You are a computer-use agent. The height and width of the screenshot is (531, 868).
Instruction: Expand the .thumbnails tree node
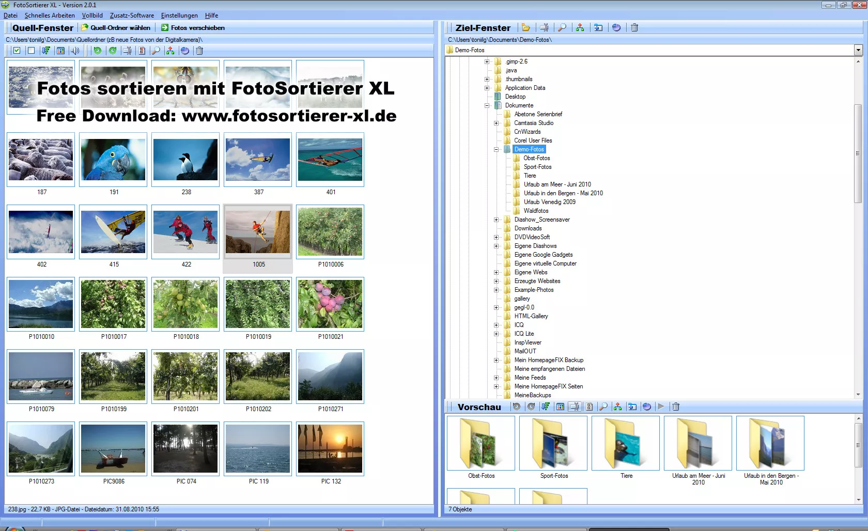tap(487, 79)
